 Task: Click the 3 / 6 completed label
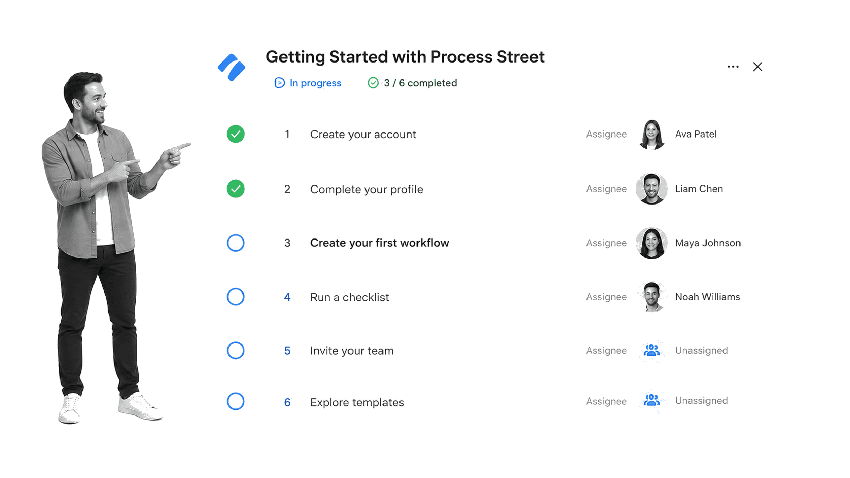[x=420, y=83]
